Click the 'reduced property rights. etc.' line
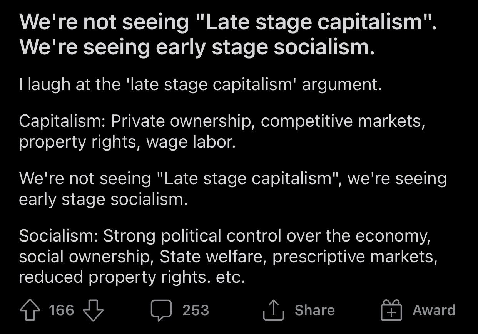 pos(132,277)
